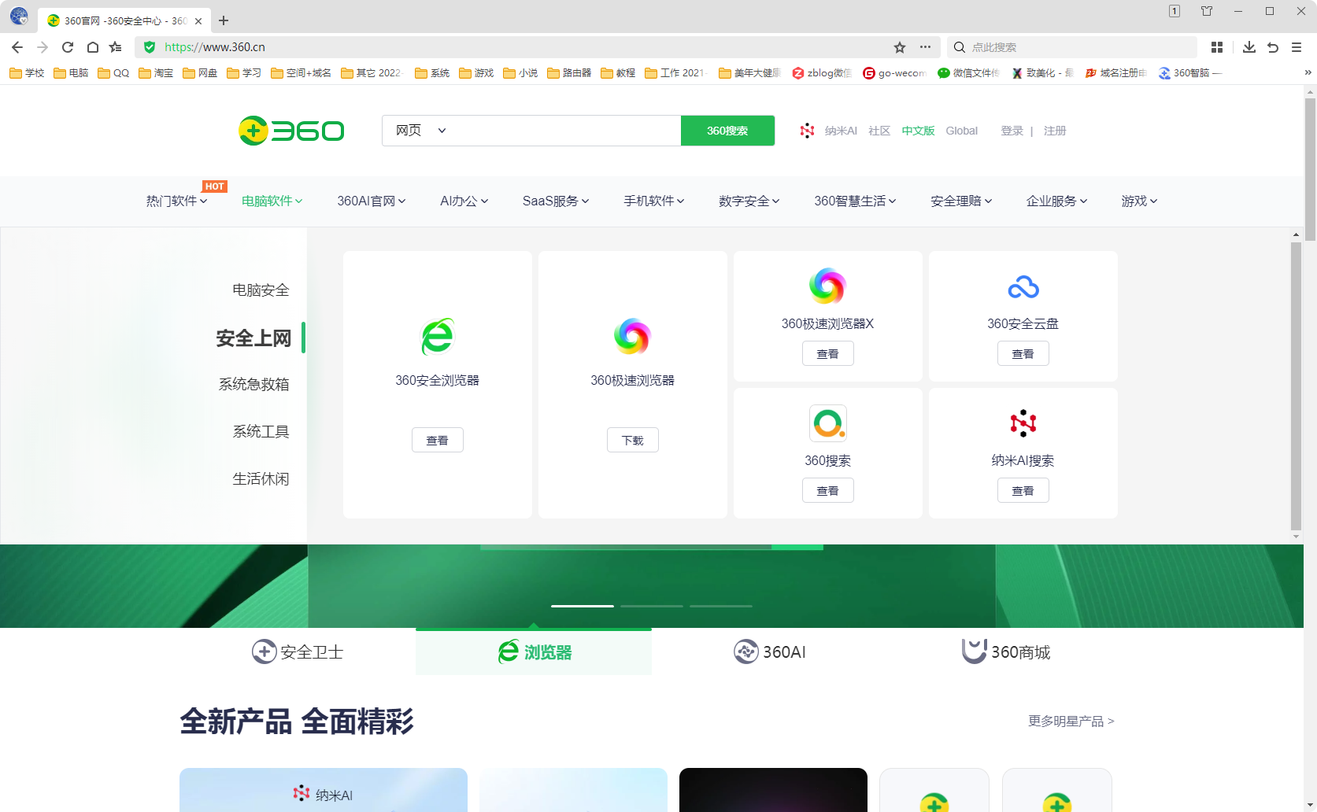Click the 360极速浏览器 rainbow icon
The width and height of the screenshot is (1317, 812).
633,337
